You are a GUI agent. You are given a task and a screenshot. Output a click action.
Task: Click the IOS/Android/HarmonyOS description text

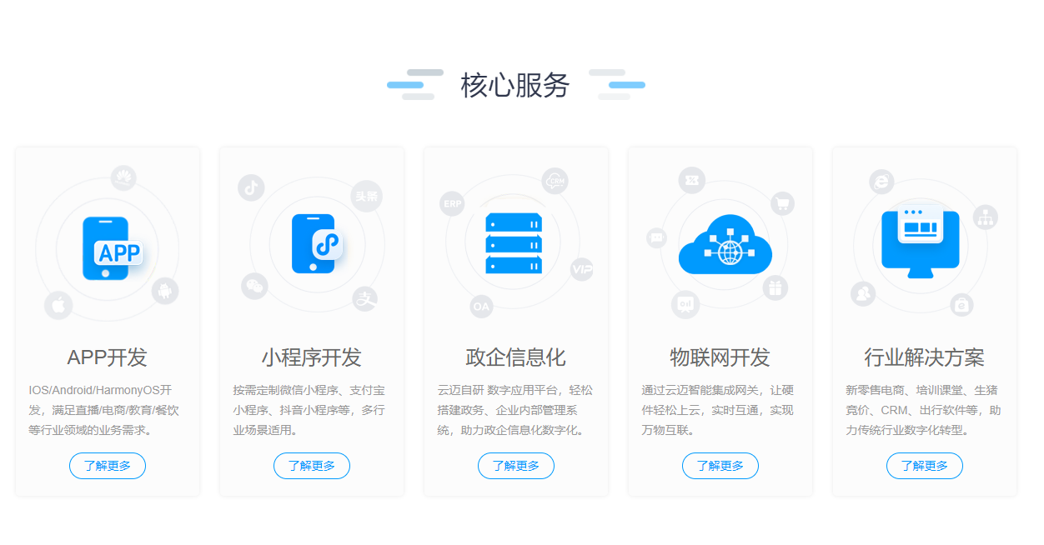point(104,410)
